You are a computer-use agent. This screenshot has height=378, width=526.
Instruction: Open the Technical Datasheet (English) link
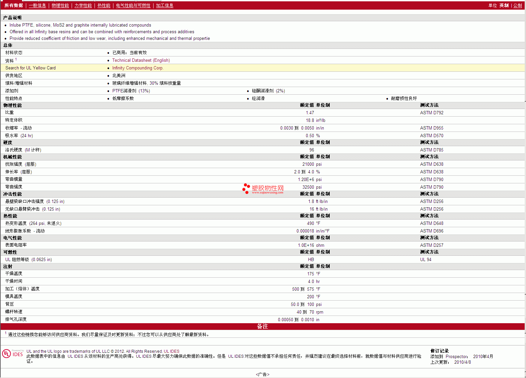[141, 60]
